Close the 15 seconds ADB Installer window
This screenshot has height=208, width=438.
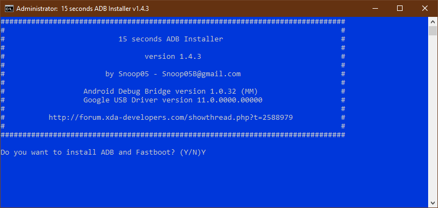pyautogui.click(x=425, y=8)
